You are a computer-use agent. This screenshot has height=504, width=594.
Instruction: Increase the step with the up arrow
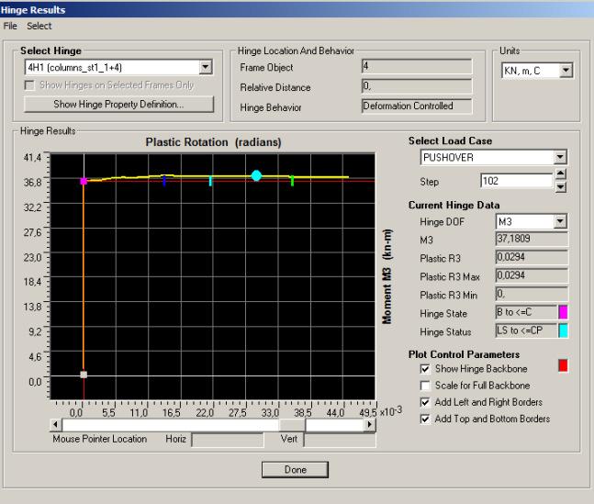tap(561, 174)
